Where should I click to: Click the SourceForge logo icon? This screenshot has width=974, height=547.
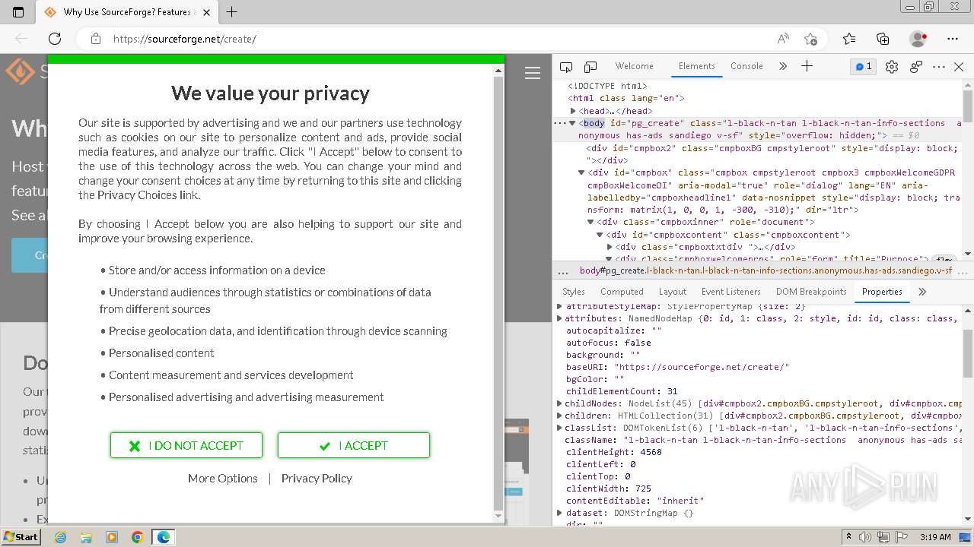(x=20, y=72)
